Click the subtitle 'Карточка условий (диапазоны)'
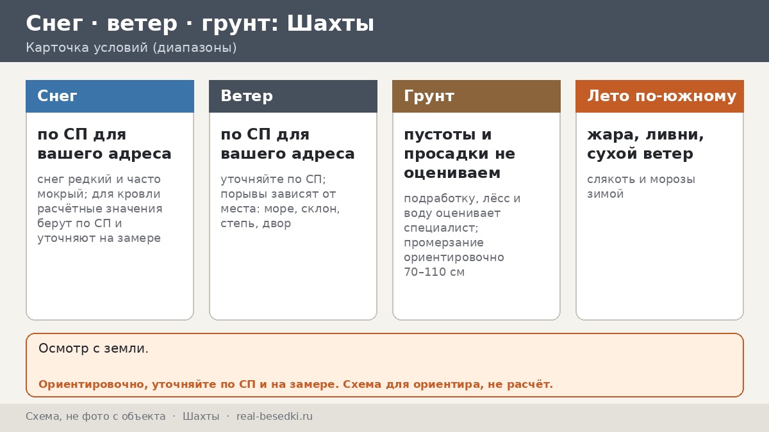The width and height of the screenshot is (769, 432). coord(131,48)
